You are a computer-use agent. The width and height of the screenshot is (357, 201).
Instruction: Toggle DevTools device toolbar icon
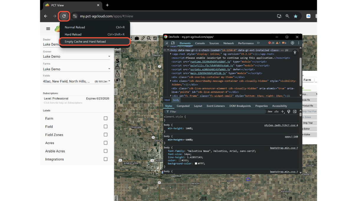(173, 43)
